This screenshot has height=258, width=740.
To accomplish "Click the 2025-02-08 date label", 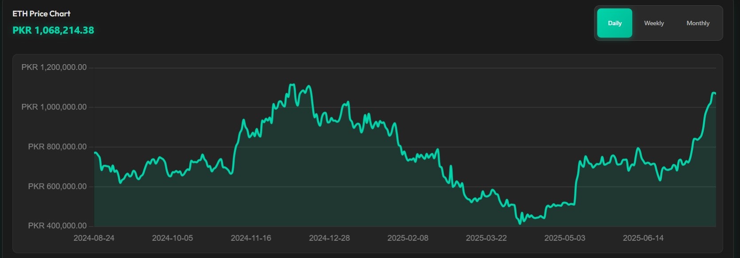I will [408, 238].
